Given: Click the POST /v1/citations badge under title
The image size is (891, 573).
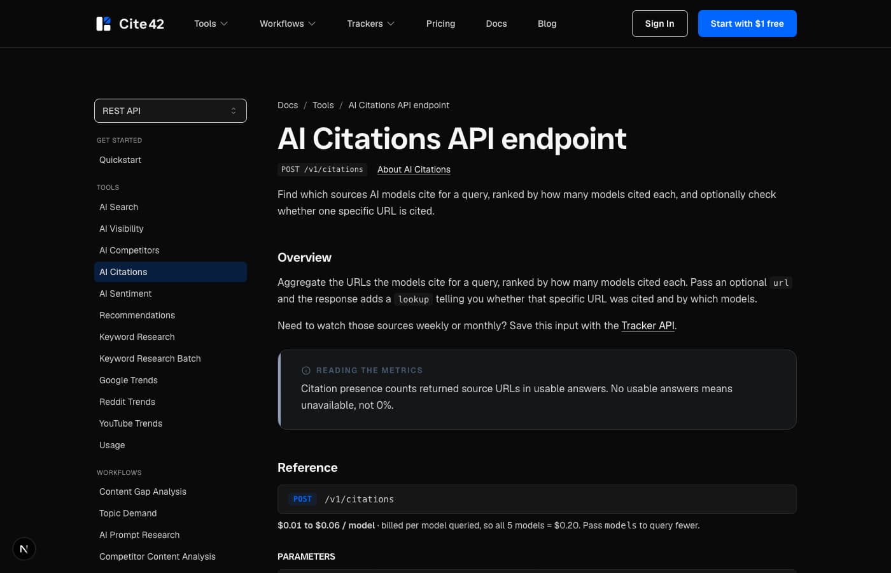Looking at the screenshot, I should 322,169.
